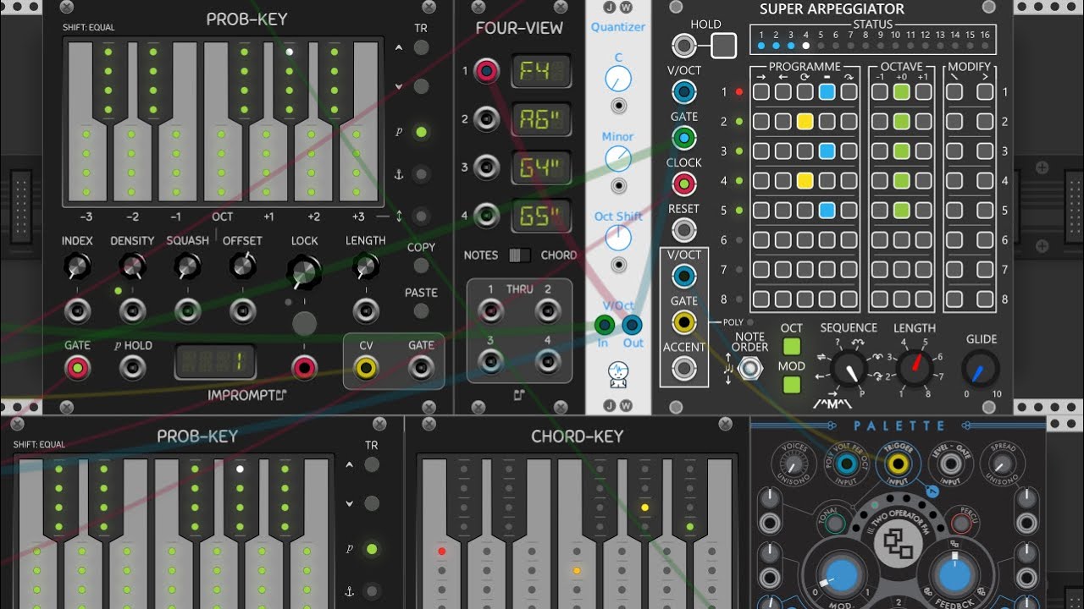Image resolution: width=1084 pixels, height=609 pixels.
Task: Click the SQUASH knob
Action: 187,267
